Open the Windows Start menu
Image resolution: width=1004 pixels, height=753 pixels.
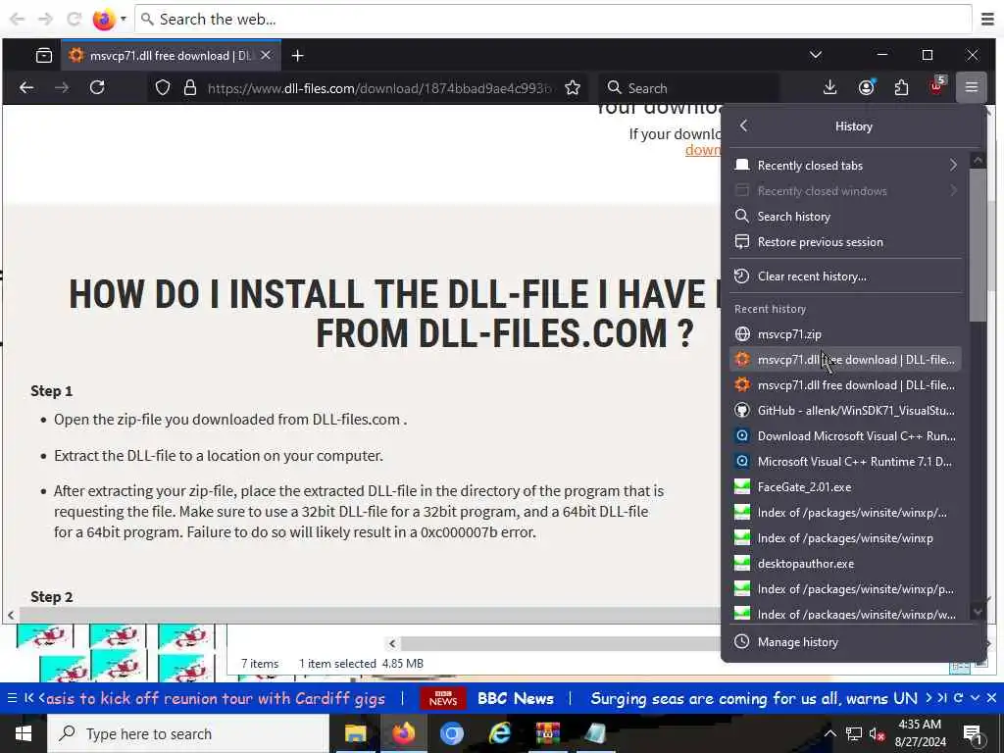(x=24, y=733)
